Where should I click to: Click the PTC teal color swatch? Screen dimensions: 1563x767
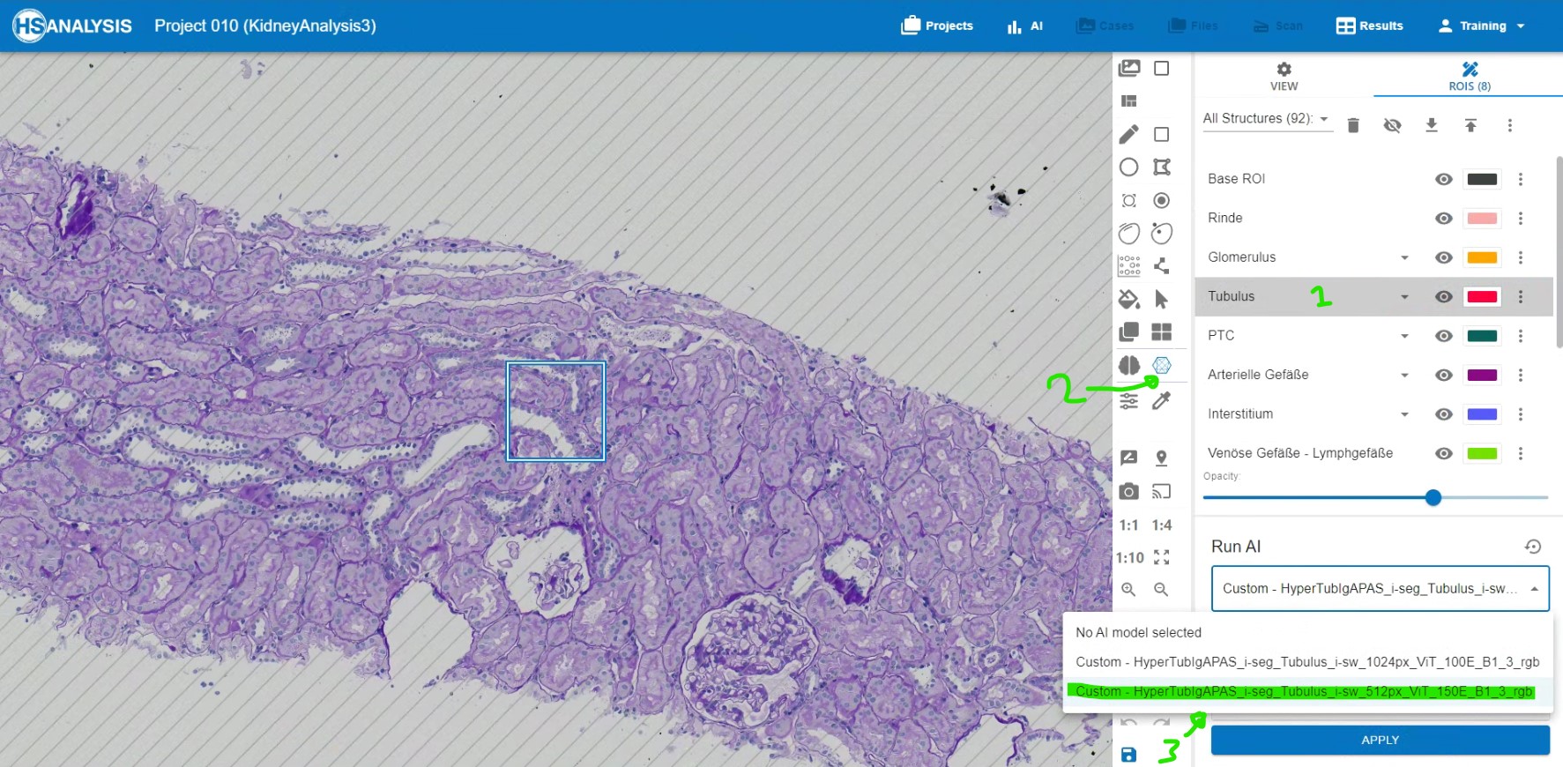(1482, 336)
